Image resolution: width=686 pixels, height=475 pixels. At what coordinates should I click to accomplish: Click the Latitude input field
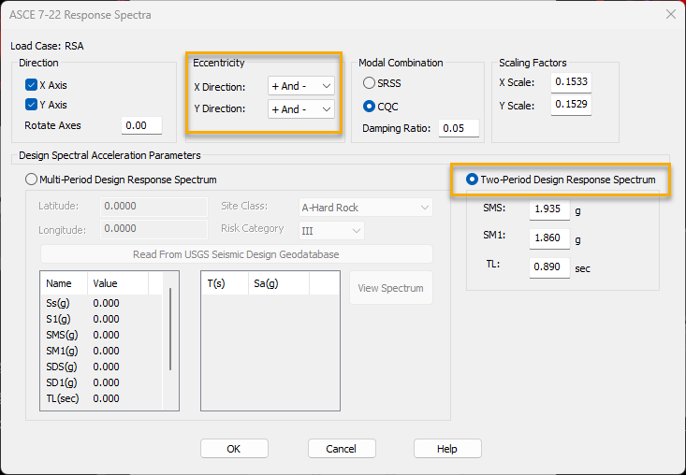(x=154, y=207)
